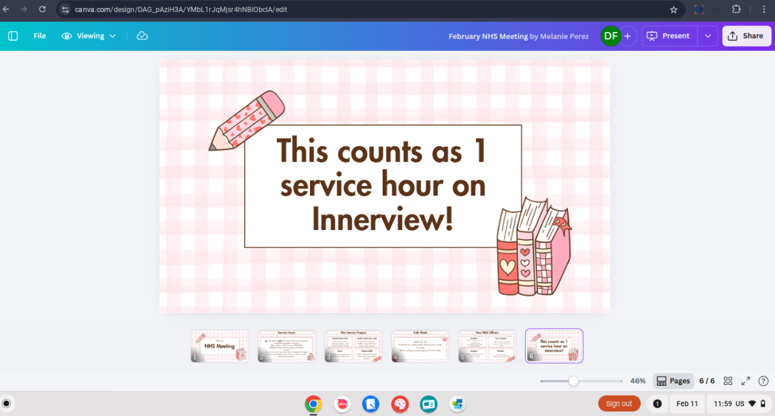Select page 1 NHS Meeting thumbnail
This screenshot has width=775, height=416.
[220, 346]
